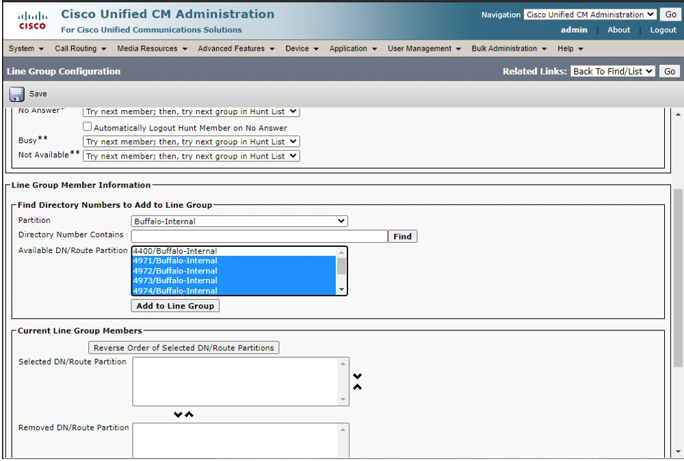Click the Cisco logo
The image size is (684, 461).
click(x=32, y=21)
